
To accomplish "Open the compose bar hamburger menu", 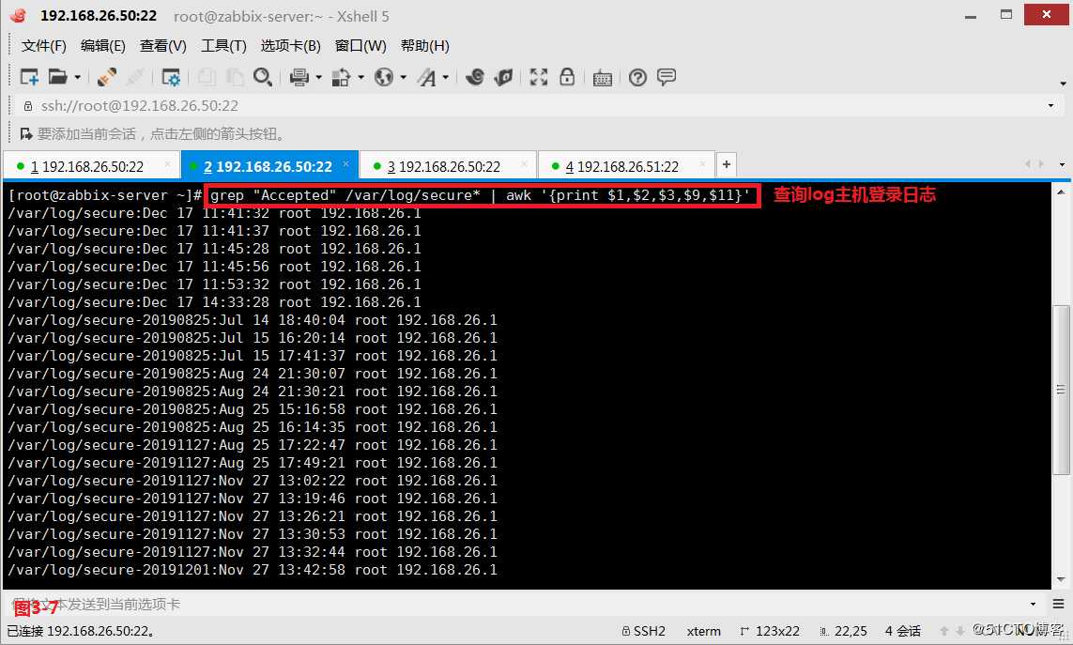I will pos(1058,604).
